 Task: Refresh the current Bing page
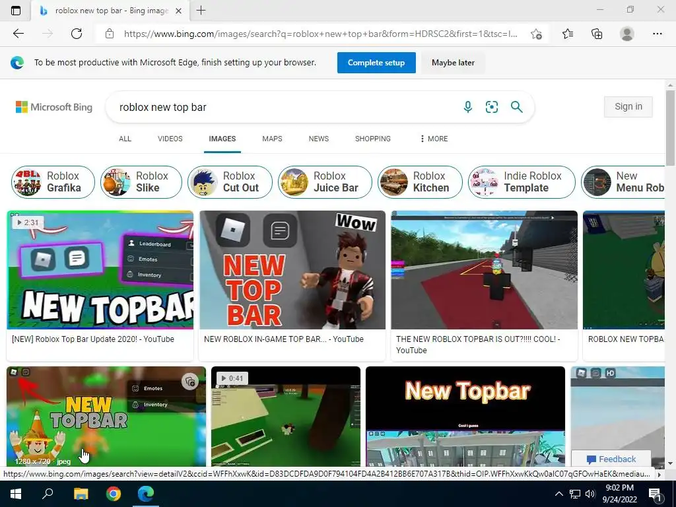coord(77,34)
